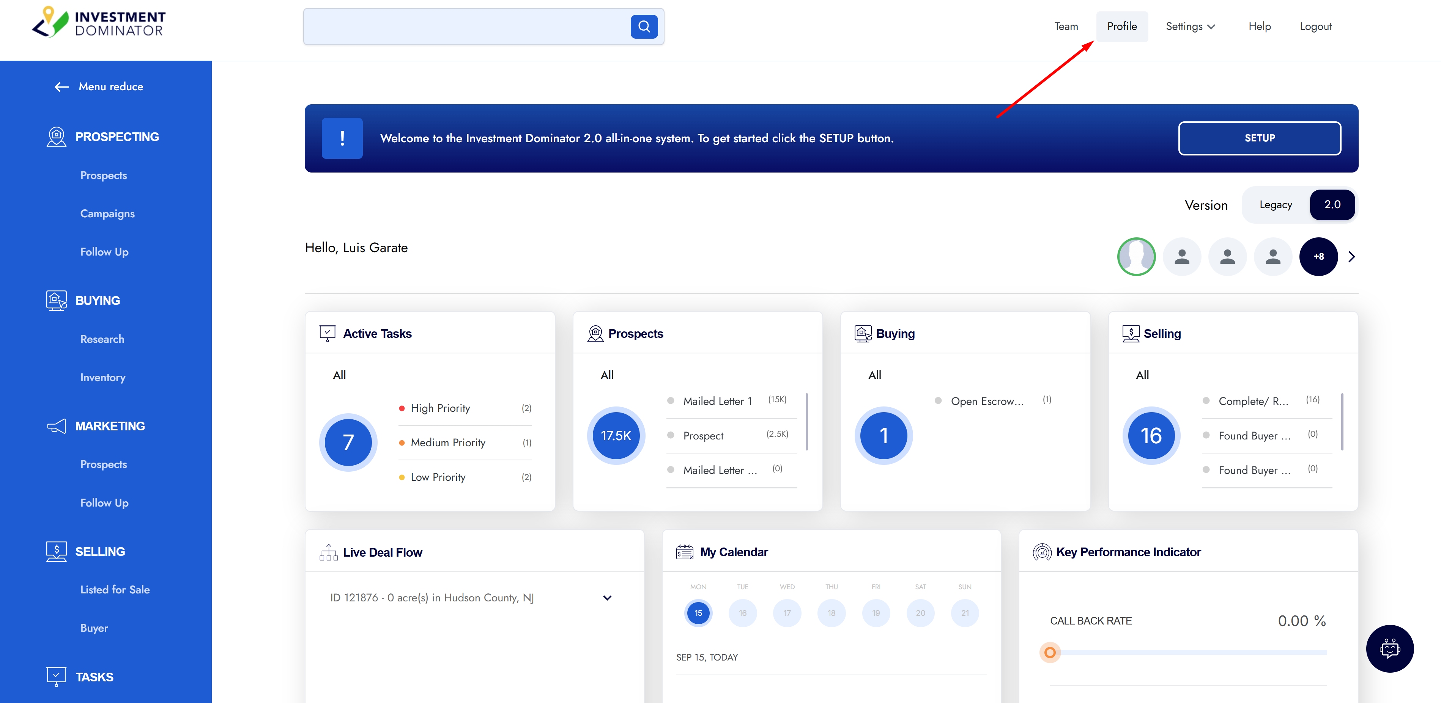Click the Buying card icon
The height and width of the screenshot is (703, 1441).
pyautogui.click(x=863, y=334)
